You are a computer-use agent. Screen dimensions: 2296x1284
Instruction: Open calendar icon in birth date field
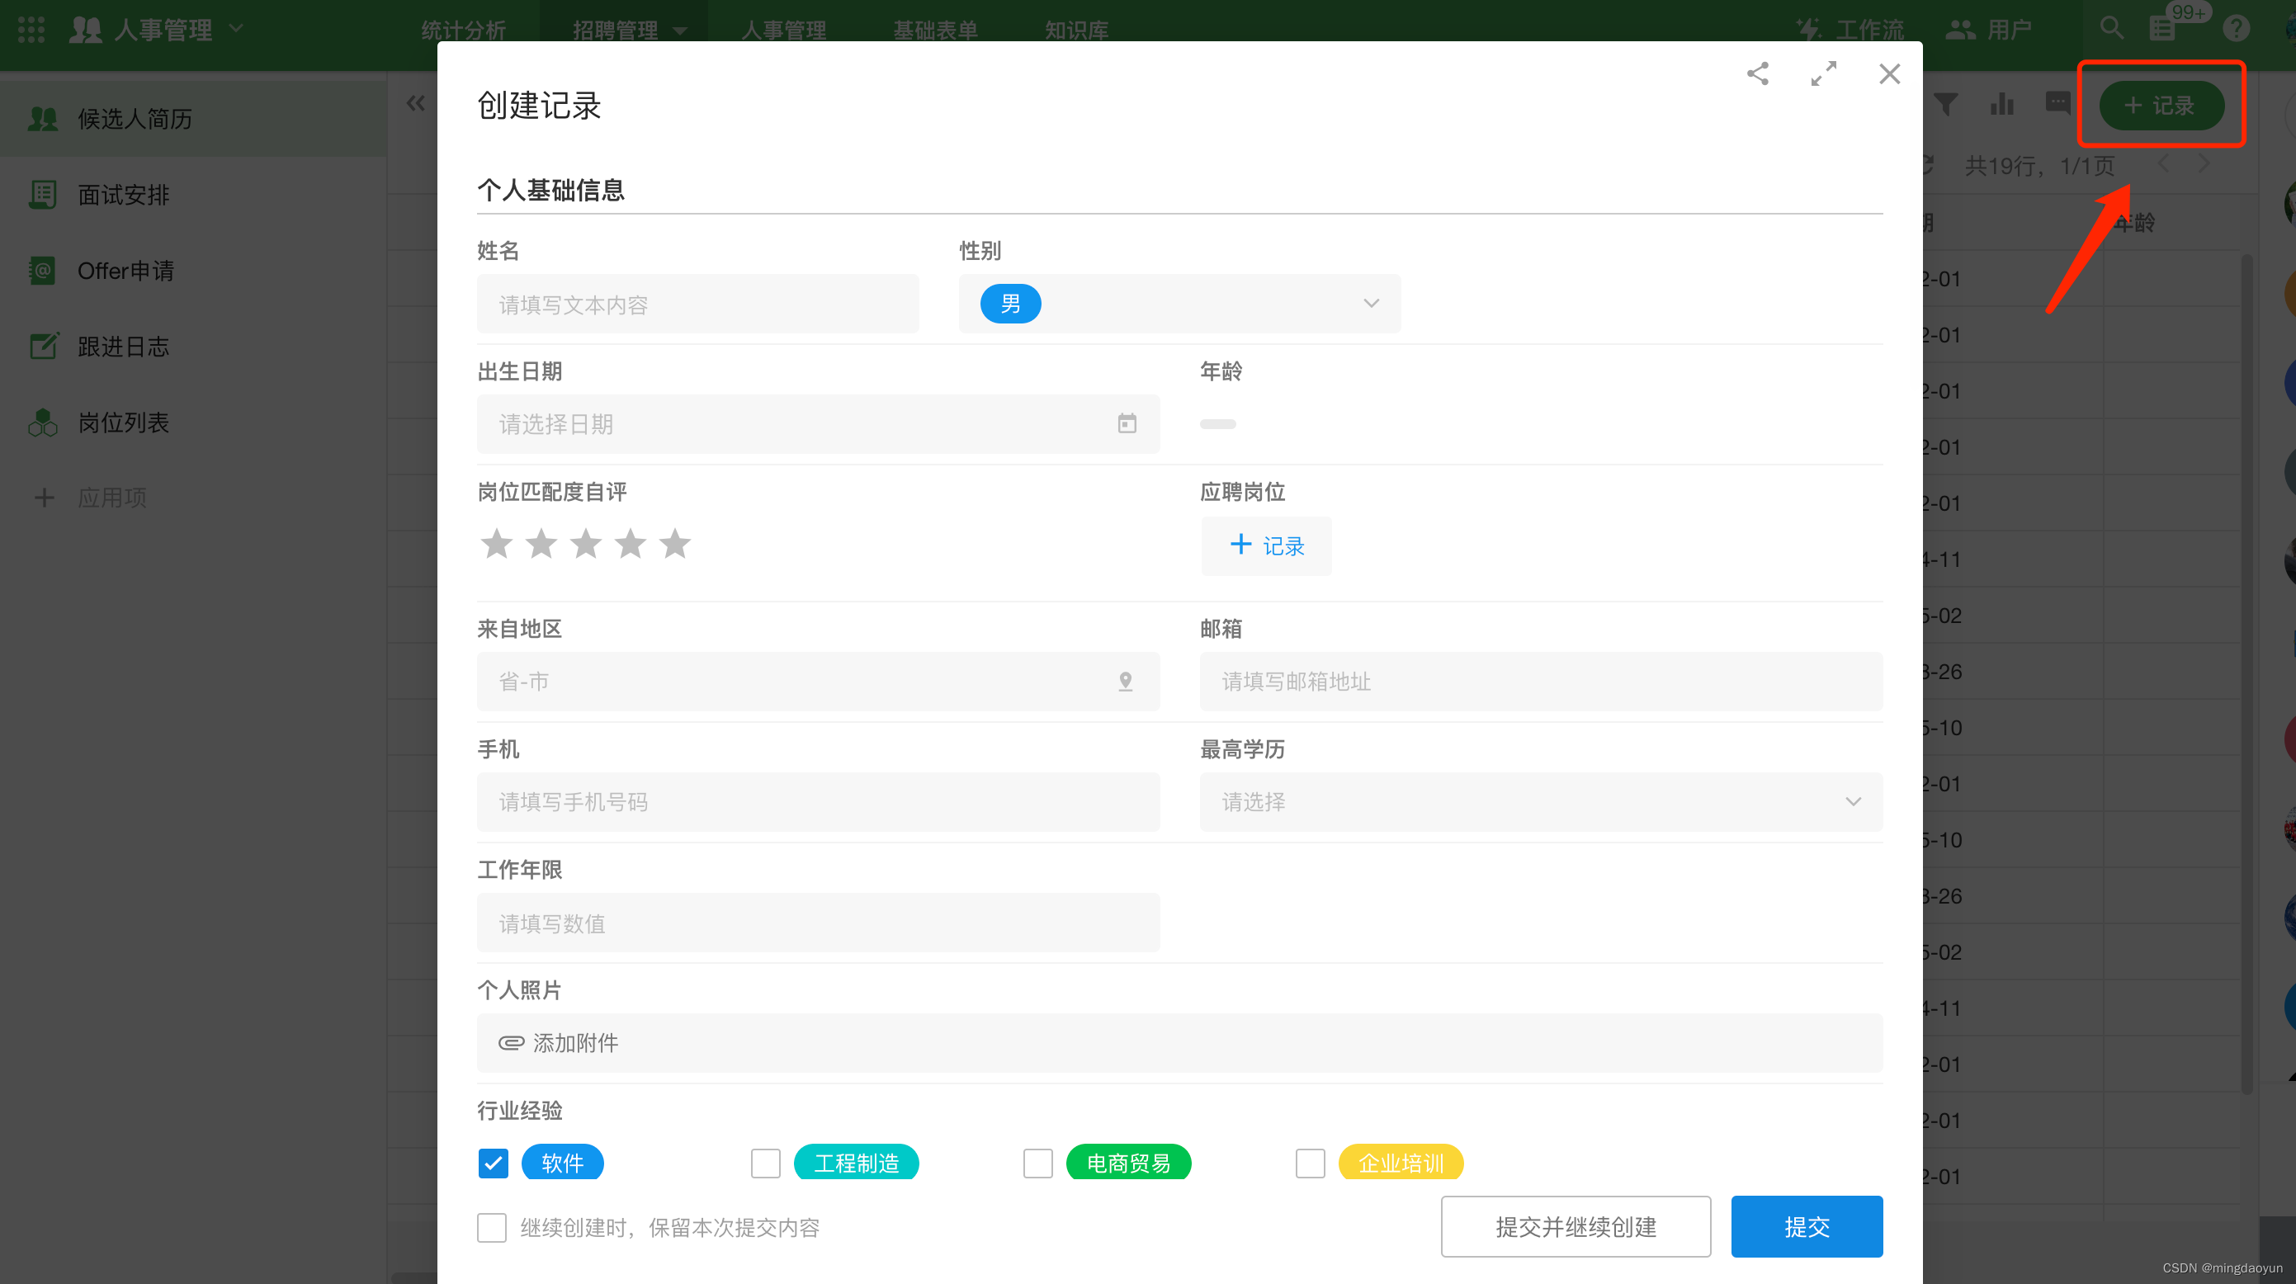(x=1127, y=424)
